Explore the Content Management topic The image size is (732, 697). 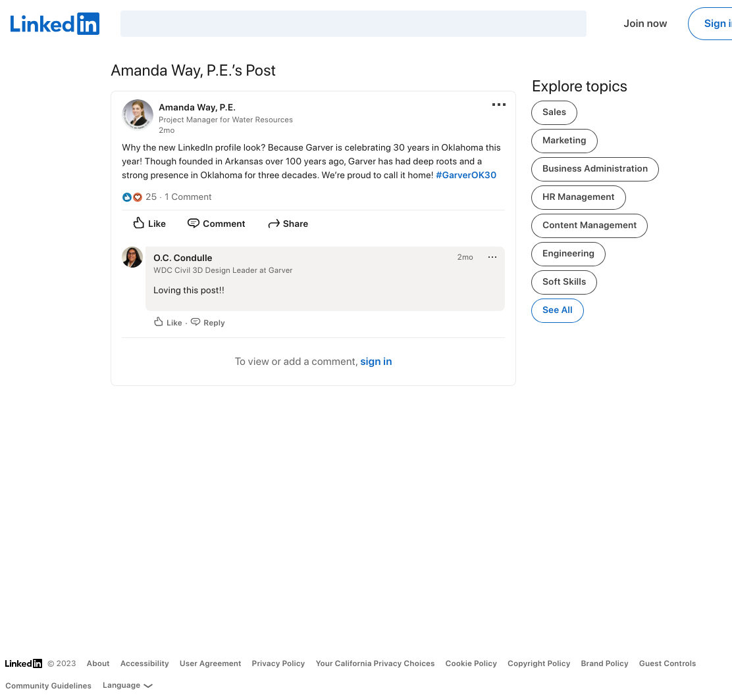[x=589, y=226]
